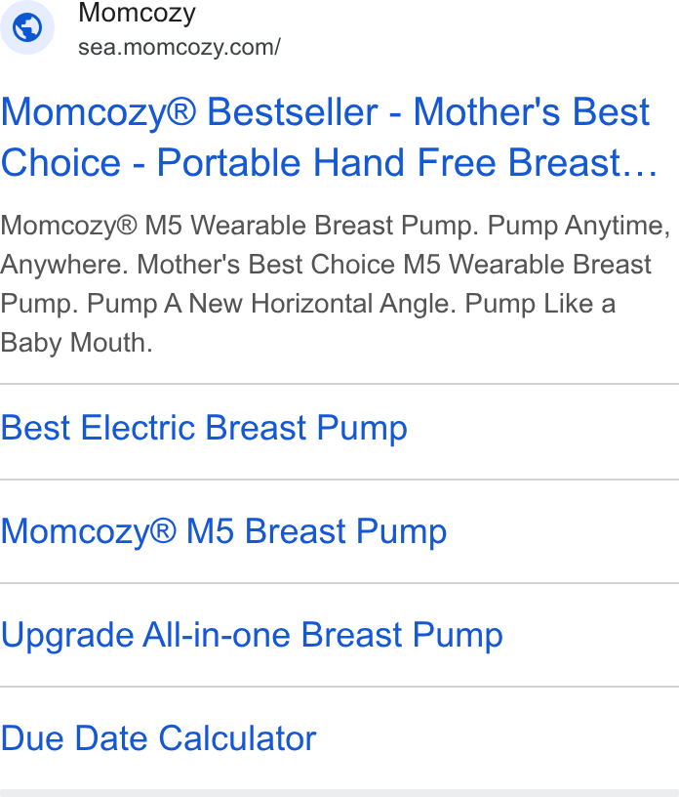Click the blue globe favicon icon
679x797 pixels.
pyautogui.click(x=27, y=27)
